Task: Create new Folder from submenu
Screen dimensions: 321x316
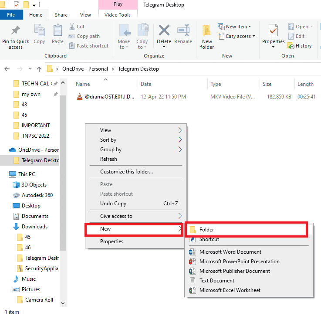Action: click(246, 229)
